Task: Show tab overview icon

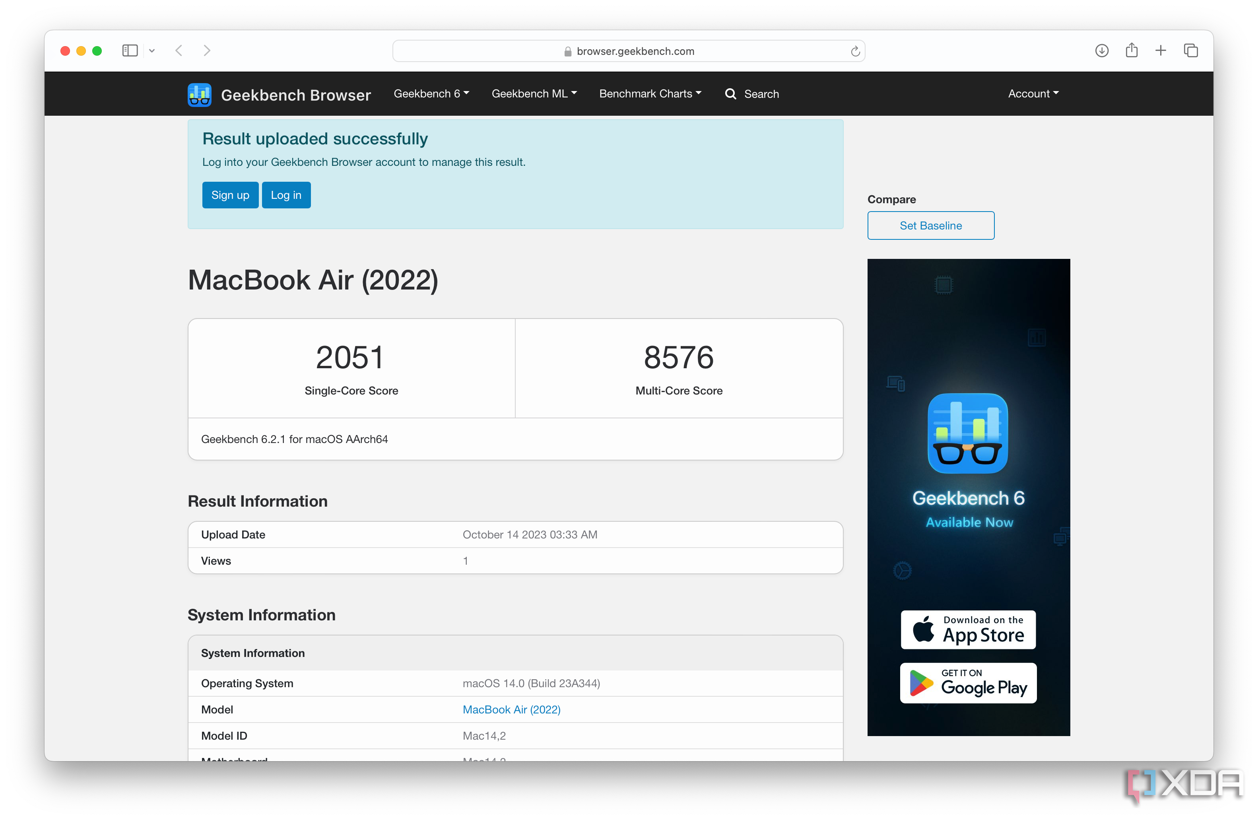Action: (1191, 51)
